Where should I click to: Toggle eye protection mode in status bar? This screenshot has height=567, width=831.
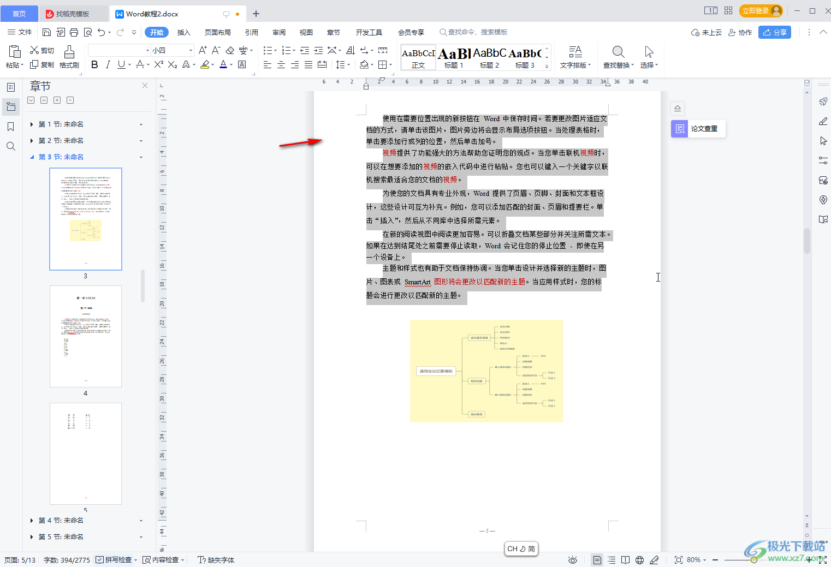click(573, 560)
